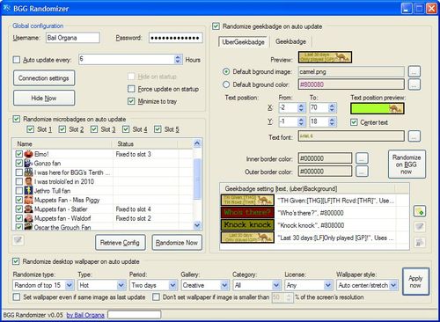This screenshot has height=322, width=440.
Task: Click the BGG Randomizer title bar icon
Action: (6, 8)
